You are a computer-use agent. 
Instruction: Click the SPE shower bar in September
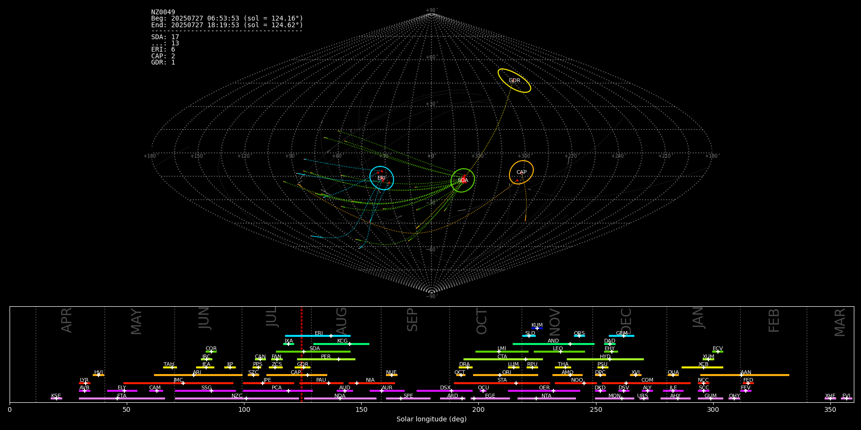(x=408, y=398)
